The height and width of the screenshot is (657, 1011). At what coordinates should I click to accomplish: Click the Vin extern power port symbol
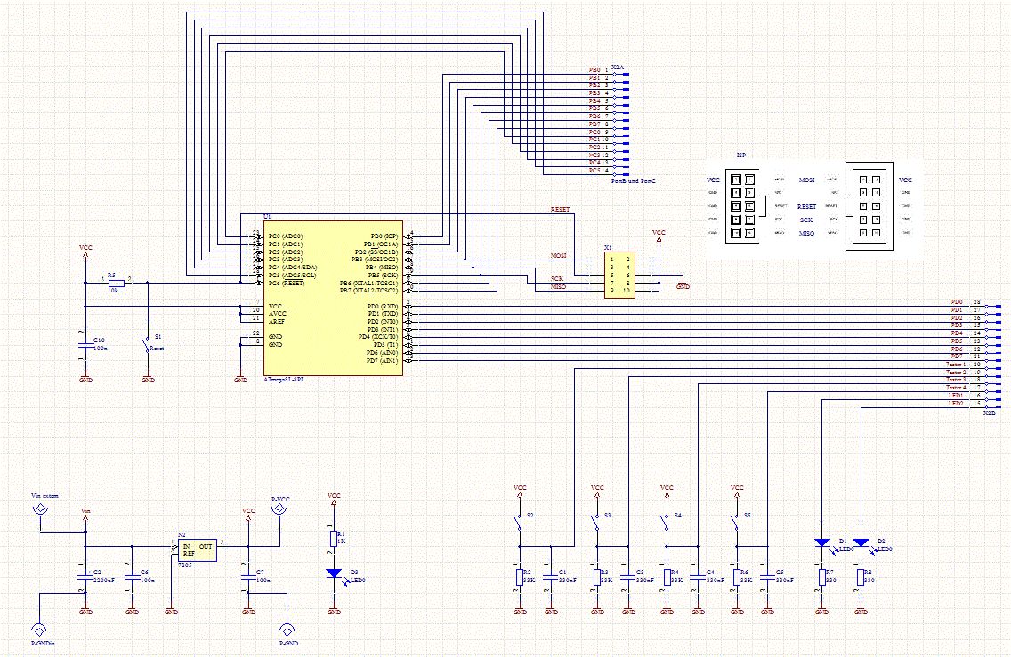pos(41,509)
